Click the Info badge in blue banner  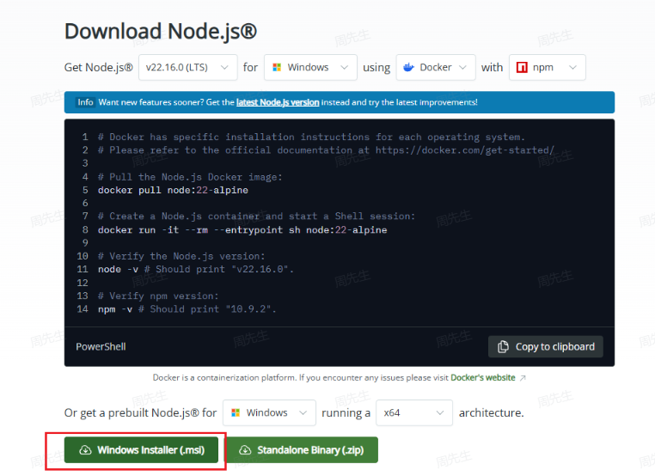point(85,102)
